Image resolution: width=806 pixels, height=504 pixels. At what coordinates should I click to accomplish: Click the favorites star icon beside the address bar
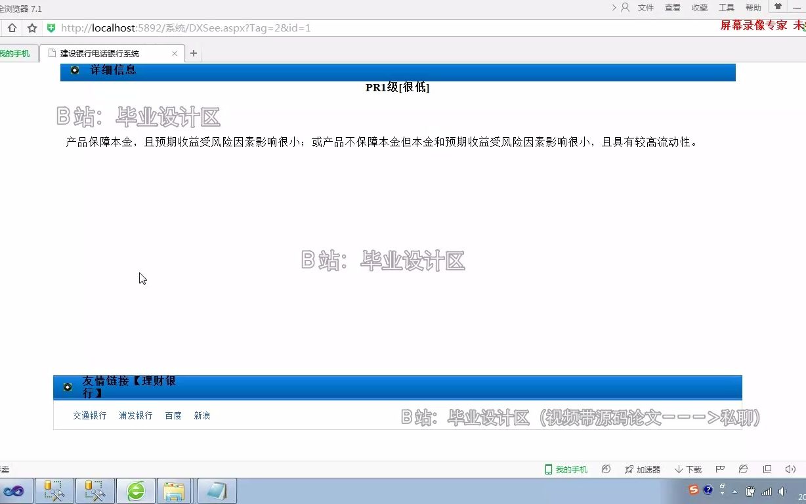[x=32, y=28]
